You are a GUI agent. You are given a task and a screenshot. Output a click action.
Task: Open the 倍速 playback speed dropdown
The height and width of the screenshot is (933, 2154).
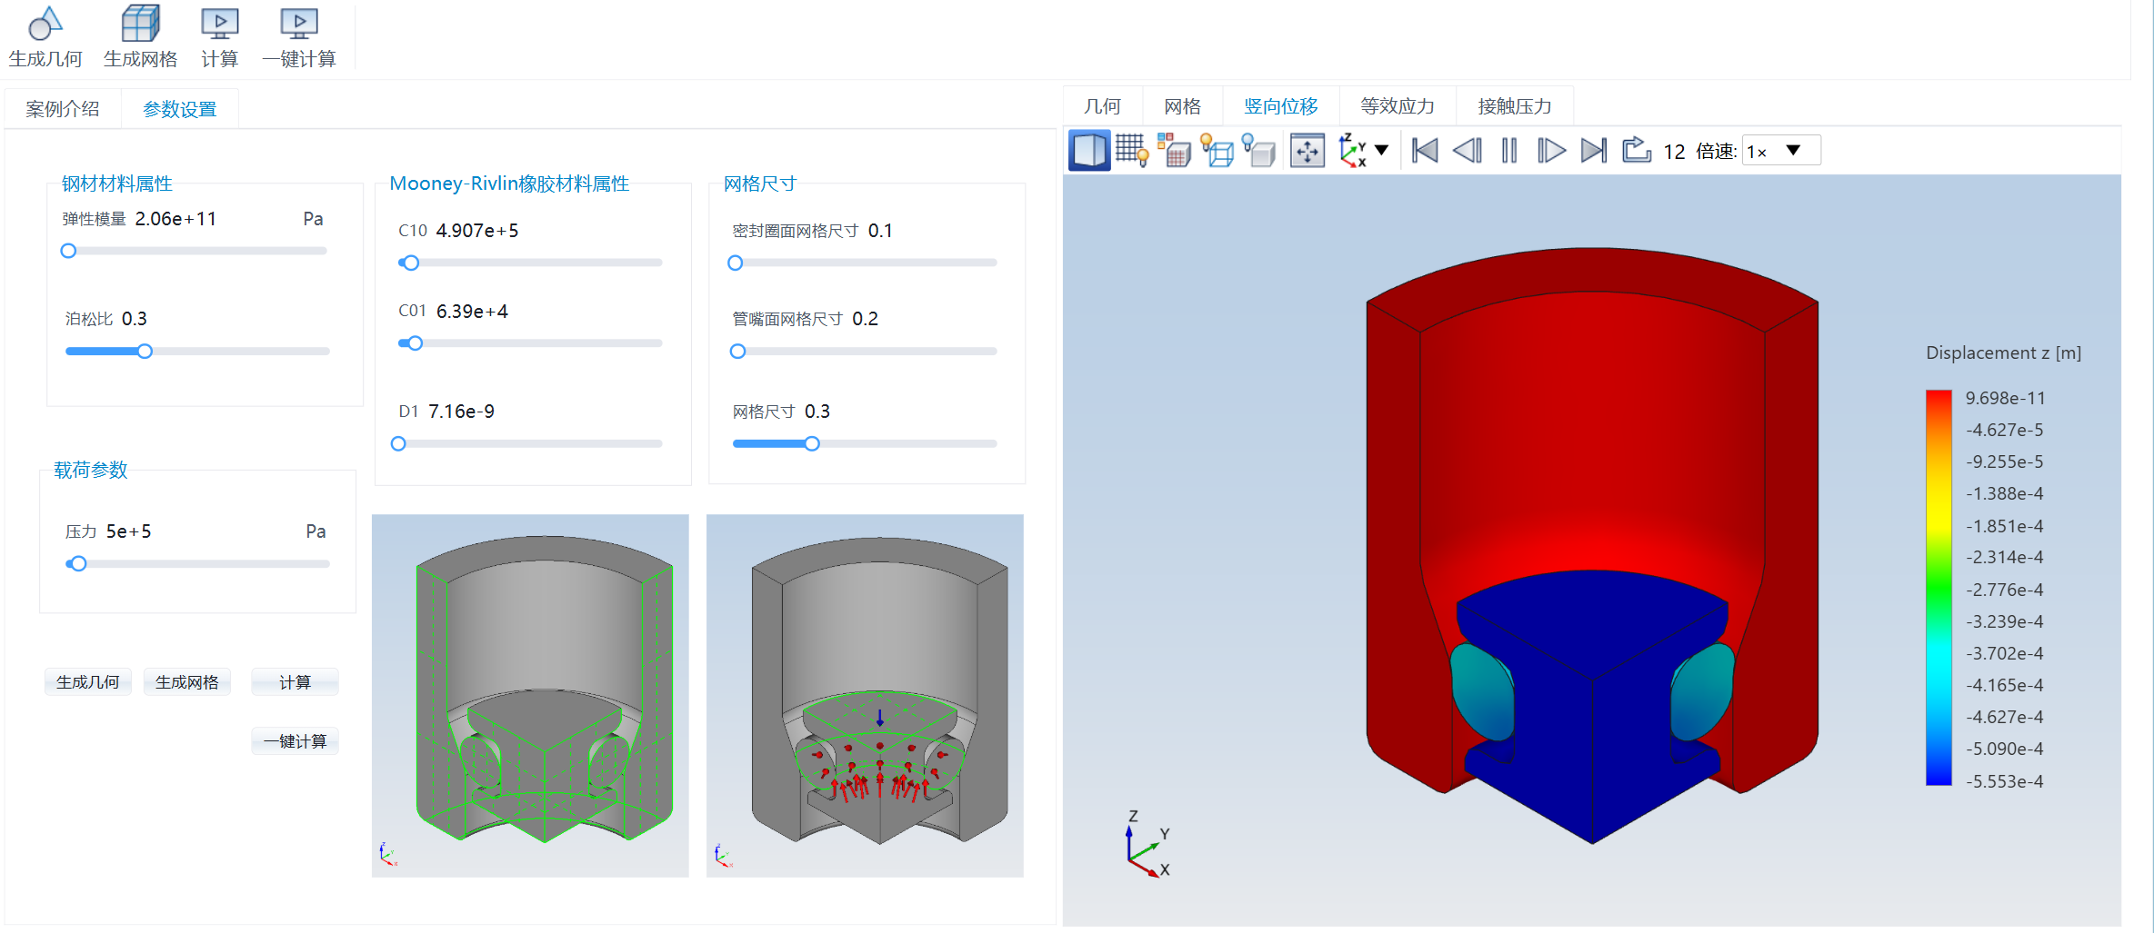[1781, 151]
